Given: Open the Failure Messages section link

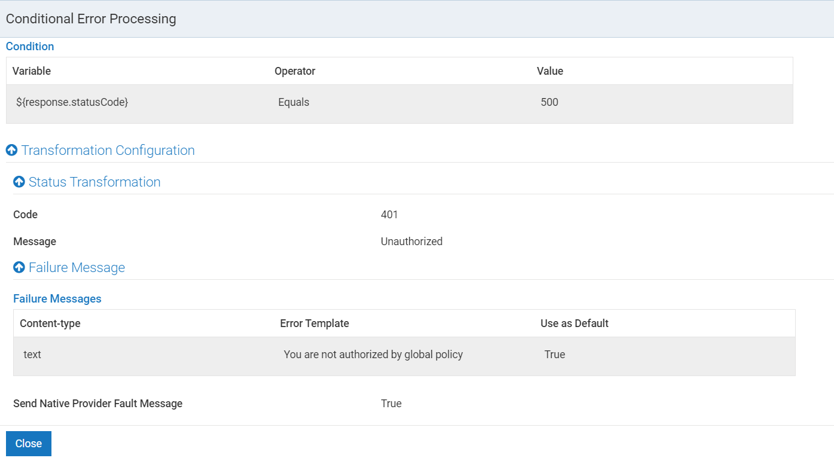Looking at the screenshot, I should tap(57, 298).
